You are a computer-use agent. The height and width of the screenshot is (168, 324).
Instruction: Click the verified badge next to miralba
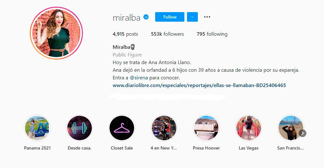coord(146,17)
